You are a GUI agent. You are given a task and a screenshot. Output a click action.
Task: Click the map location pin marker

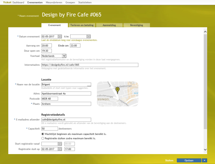tap(118, 90)
